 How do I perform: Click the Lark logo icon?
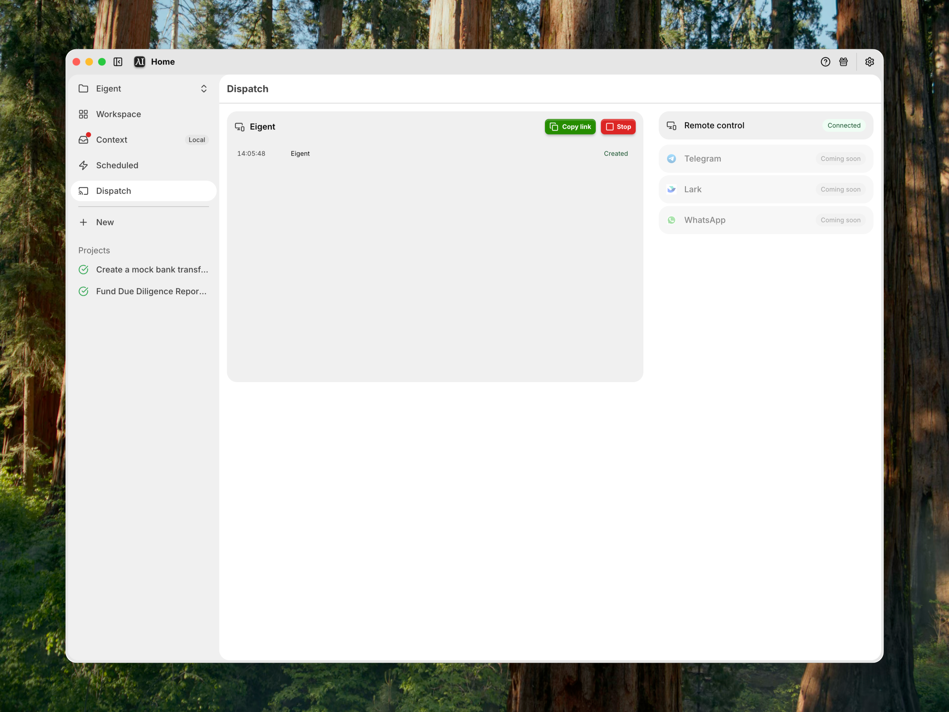[x=672, y=189]
